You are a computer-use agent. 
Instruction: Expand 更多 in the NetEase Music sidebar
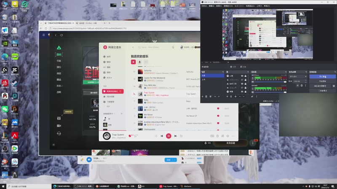(x=107, y=106)
